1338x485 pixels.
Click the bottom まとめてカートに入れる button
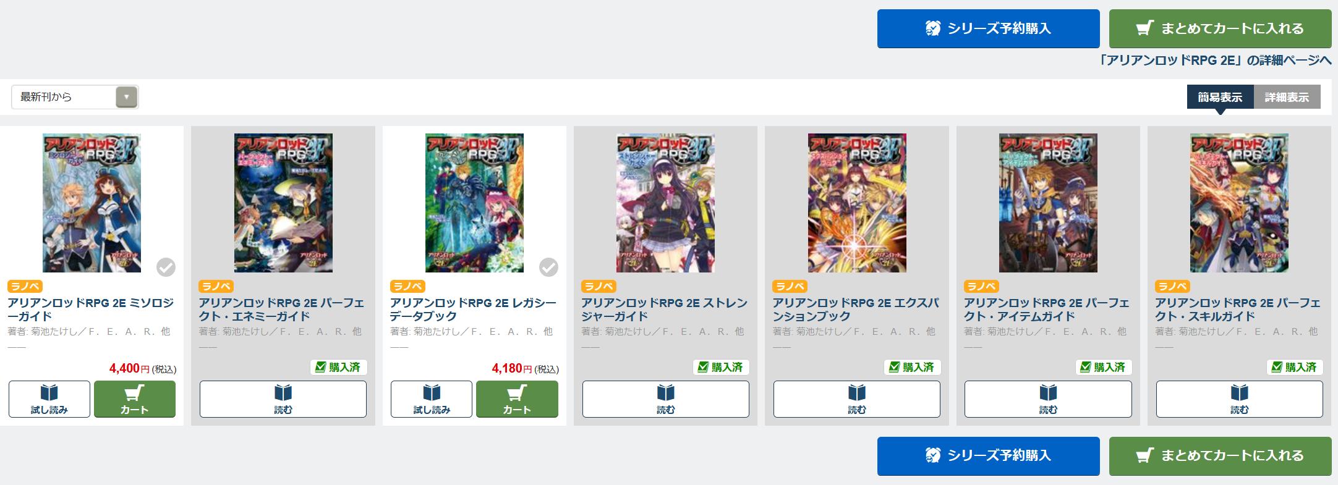(x=1220, y=456)
